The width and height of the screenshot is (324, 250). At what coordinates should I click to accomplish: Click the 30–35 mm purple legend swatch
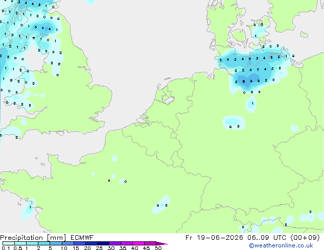(x=114, y=243)
